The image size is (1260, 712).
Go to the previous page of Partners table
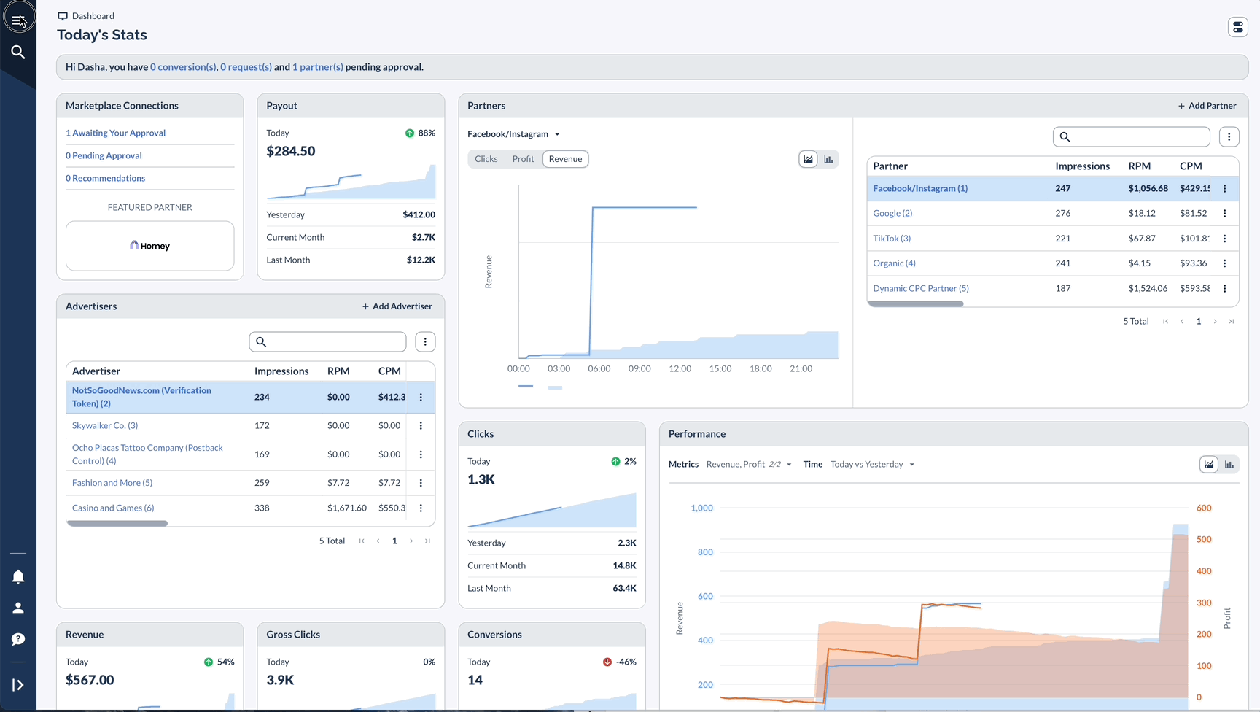click(1182, 321)
